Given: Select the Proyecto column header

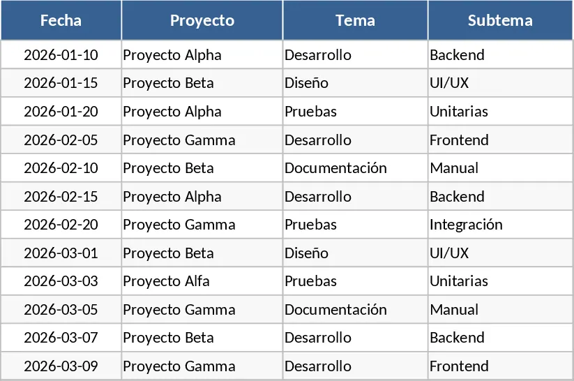Looking at the screenshot, I should (202, 20).
